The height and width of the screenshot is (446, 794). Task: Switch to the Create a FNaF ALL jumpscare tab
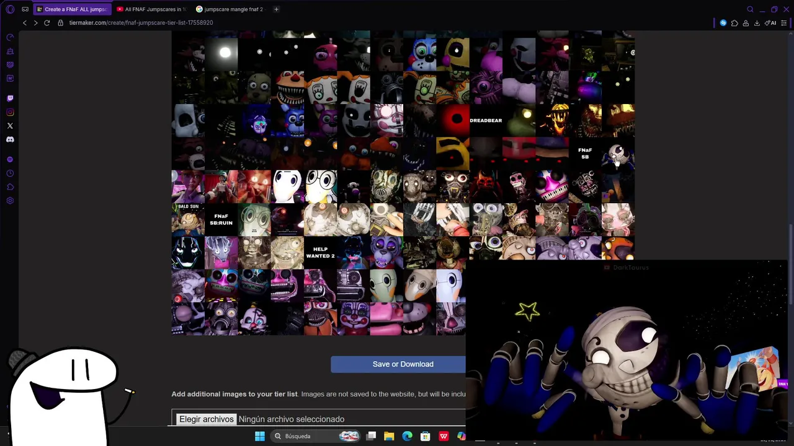[71, 9]
